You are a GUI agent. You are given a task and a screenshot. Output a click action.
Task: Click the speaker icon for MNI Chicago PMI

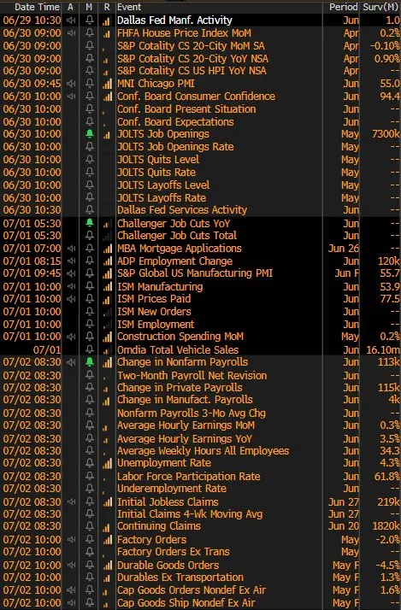[71, 84]
